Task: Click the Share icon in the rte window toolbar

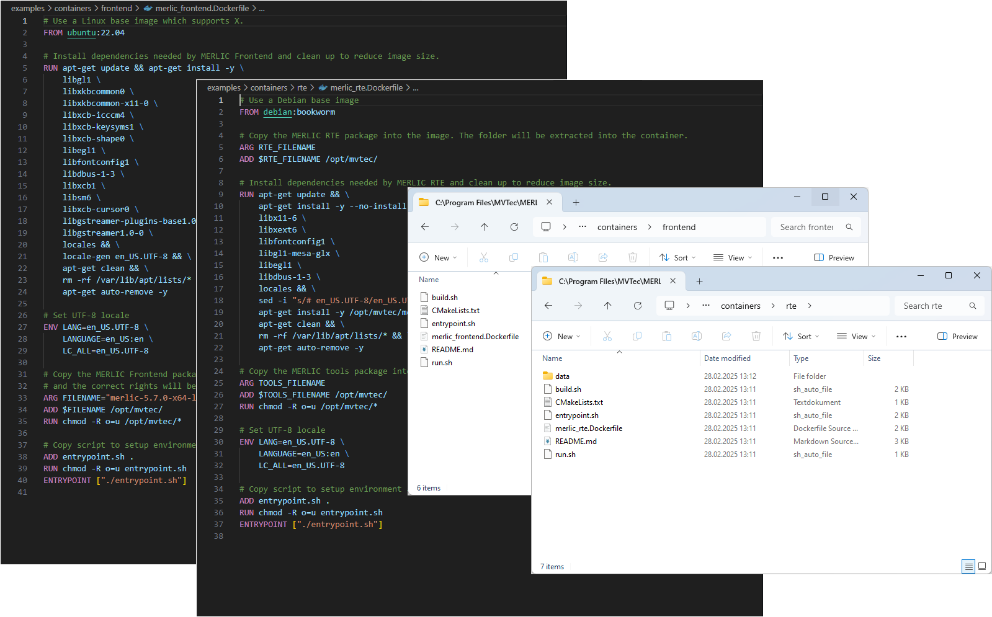Action: pos(726,336)
